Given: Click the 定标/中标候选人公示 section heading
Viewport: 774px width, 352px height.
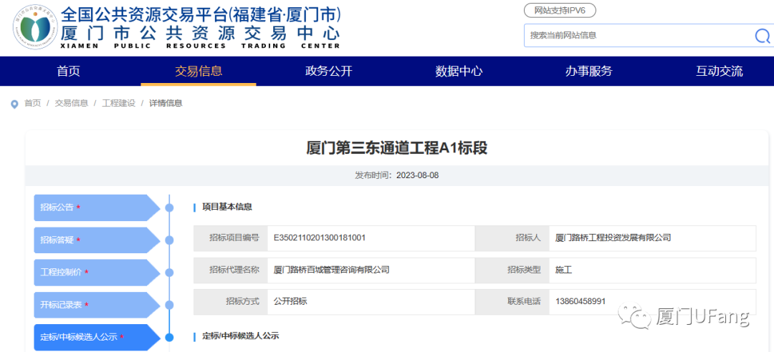Looking at the screenshot, I should coord(241,336).
